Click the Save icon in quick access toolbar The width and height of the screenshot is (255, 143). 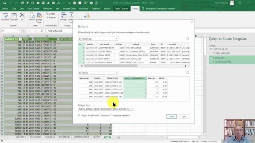click(x=4, y=3)
